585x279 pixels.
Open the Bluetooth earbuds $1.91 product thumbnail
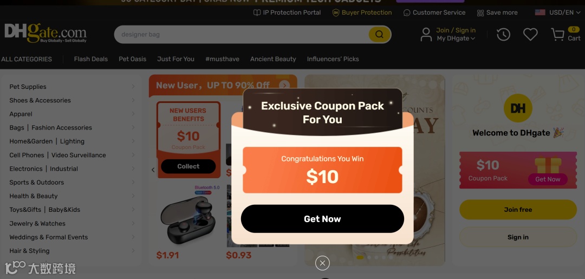187,216
